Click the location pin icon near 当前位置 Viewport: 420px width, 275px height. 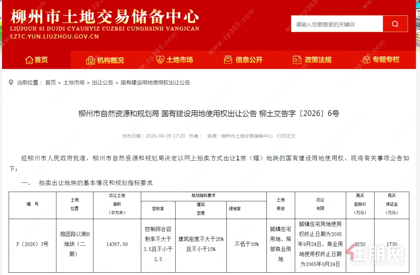pyautogui.click(x=11, y=82)
